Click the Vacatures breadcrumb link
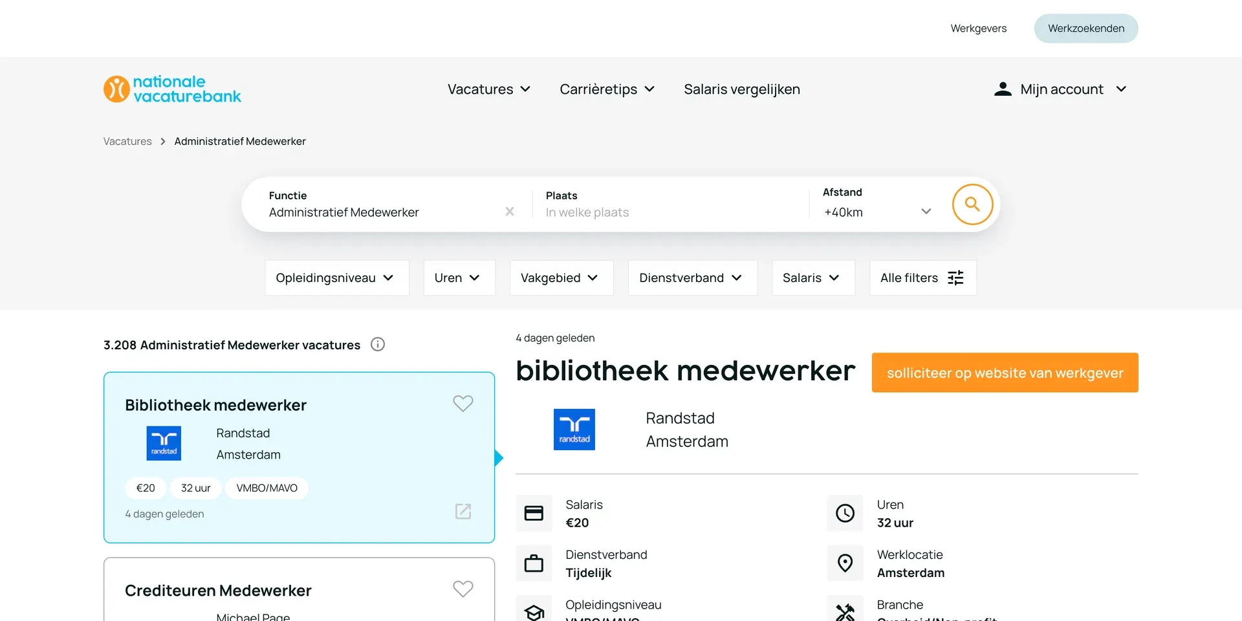The height and width of the screenshot is (621, 1242). point(127,141)
